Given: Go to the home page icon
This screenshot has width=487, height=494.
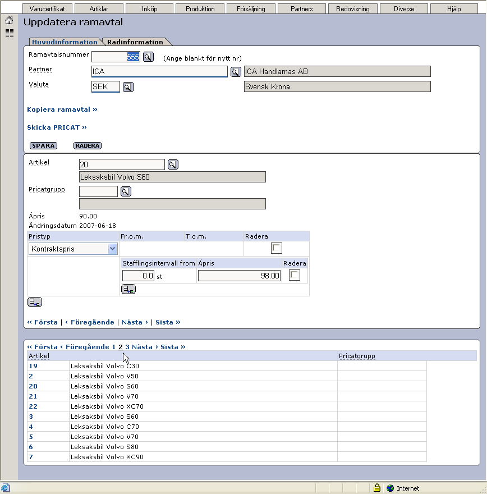Looking at the screenshot, I should pyautogui.click(x=9, y=20).
